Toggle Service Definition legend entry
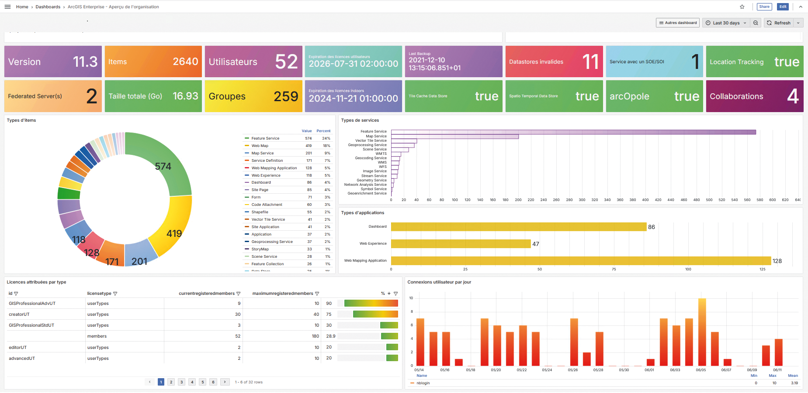The height and width of the screenshot is (393, 808). tap(267, 161)
